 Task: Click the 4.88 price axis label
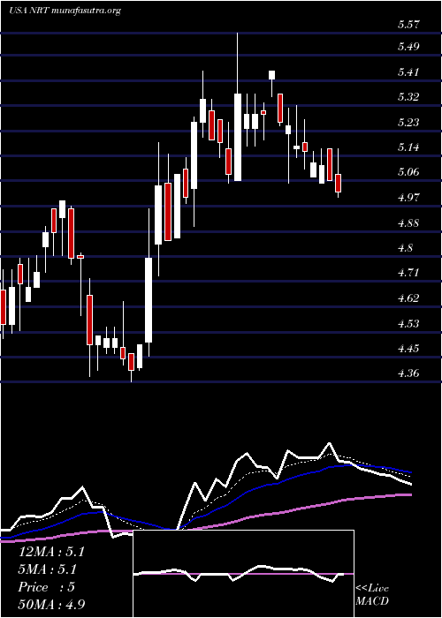point(408,223)
